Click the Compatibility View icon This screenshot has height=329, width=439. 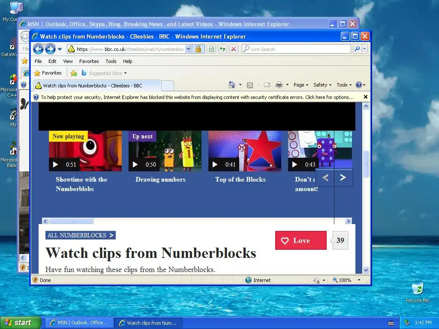[x=211, y=49]
